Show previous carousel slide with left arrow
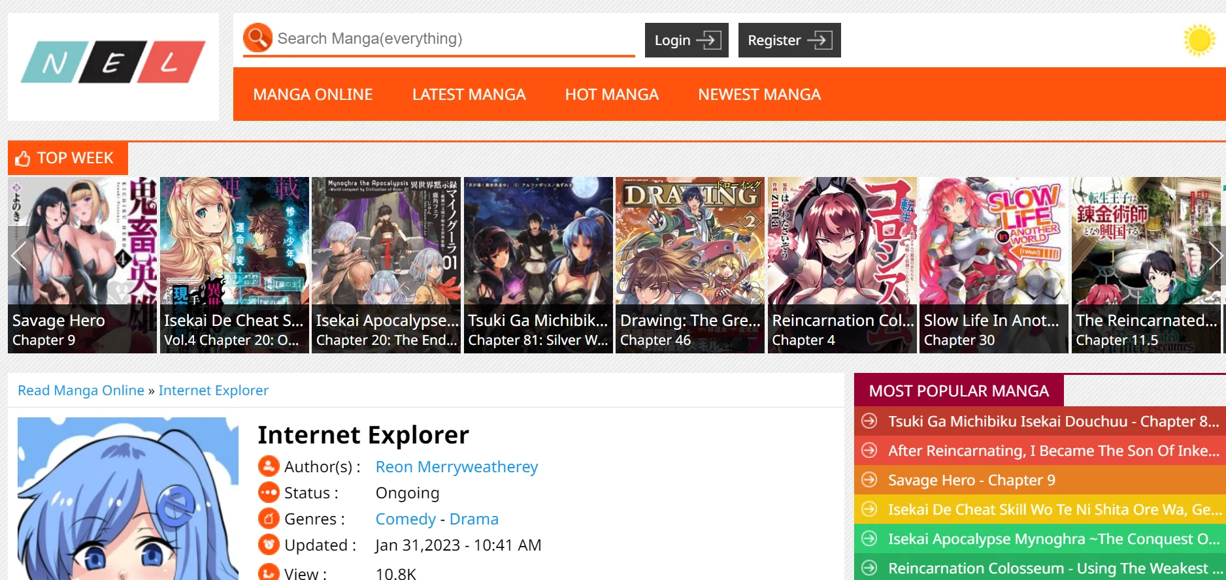Screen dimensions: 1226x580 click(x=19, y=255)
